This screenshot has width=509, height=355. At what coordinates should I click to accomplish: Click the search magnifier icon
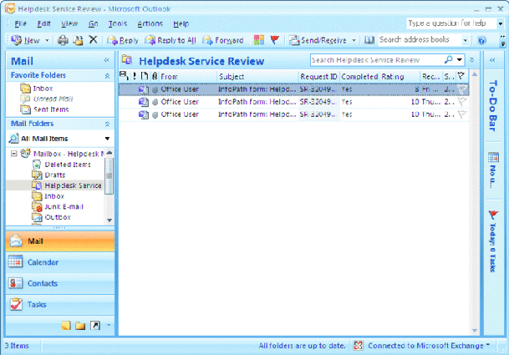pyautogui.click(x=448, y=59)
